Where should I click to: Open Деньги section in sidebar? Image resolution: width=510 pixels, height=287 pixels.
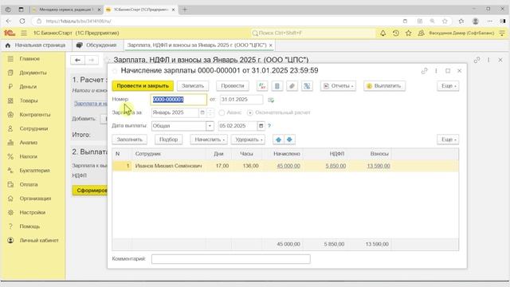pyautogui.click(x=28, y=87)
